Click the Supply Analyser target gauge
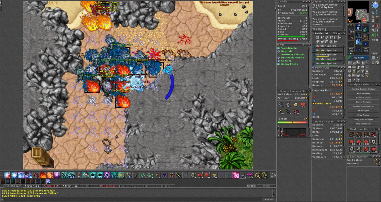The width and height of the screenshot is (381, 202). pos(292,122)
